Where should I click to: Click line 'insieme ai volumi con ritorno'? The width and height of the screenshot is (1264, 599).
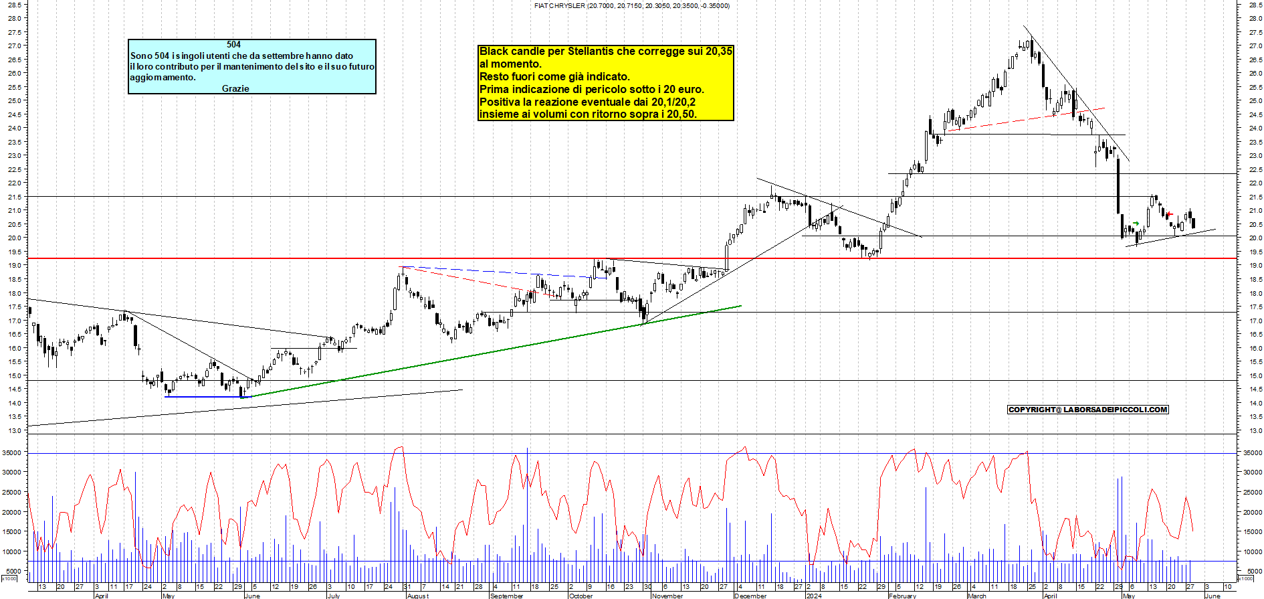click(x=588, y=114)
